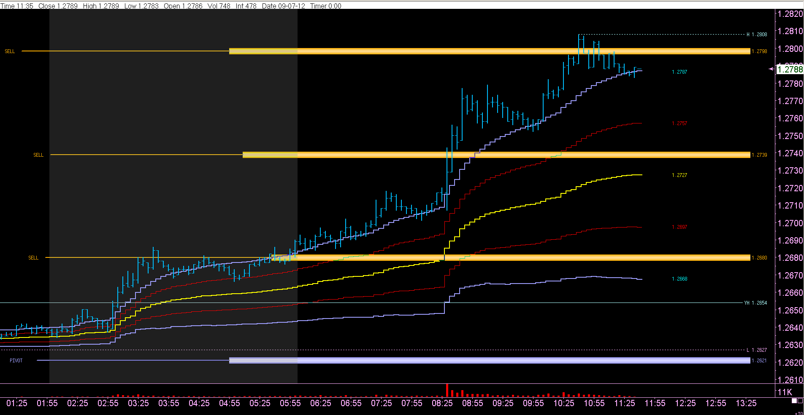Click the "PIVOT" label
This screenshot has width=804, height=415.
(16, 361)
